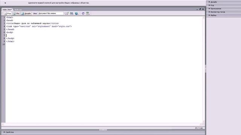Click the horizontal properties panel collapse handle

pyautogui.click(x=103, y=130)
